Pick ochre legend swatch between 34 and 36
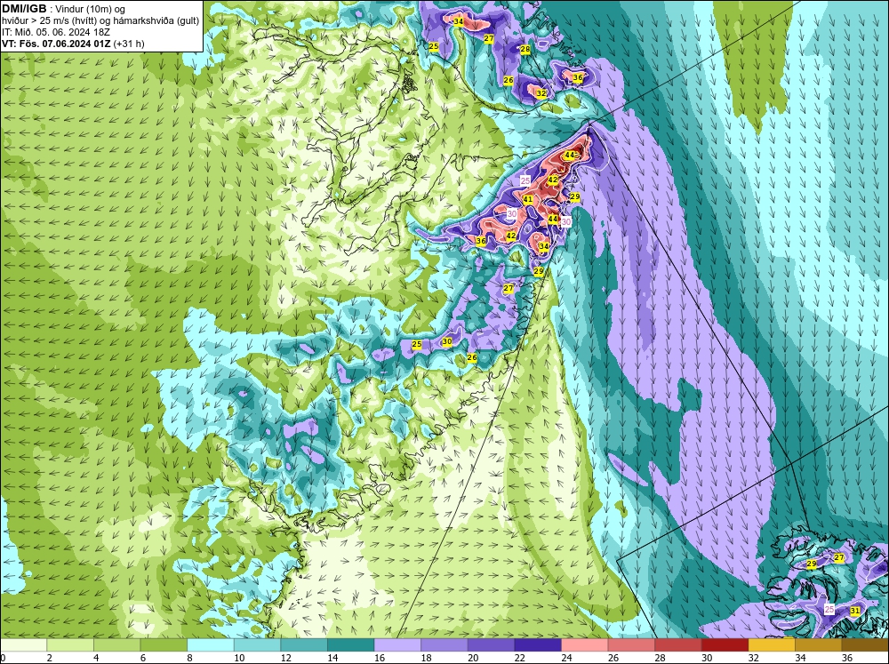Screen dimensions: 889x664 (818, 645)
